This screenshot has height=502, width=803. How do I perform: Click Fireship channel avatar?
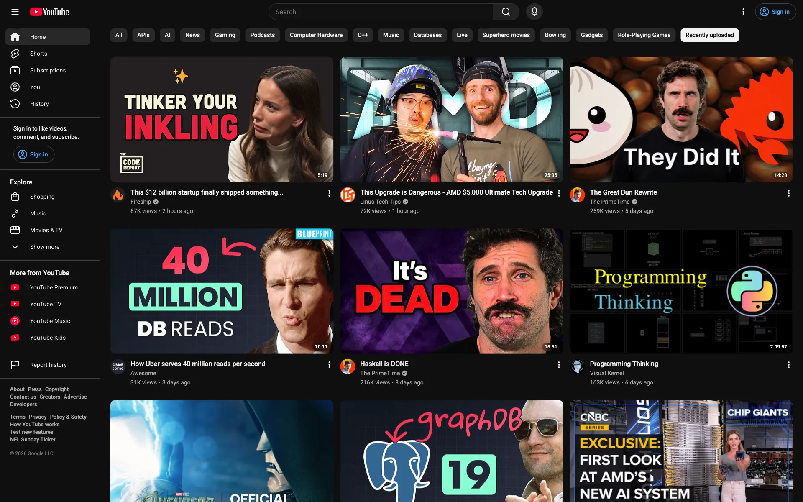pyautogui.click(x=118, y=195)
